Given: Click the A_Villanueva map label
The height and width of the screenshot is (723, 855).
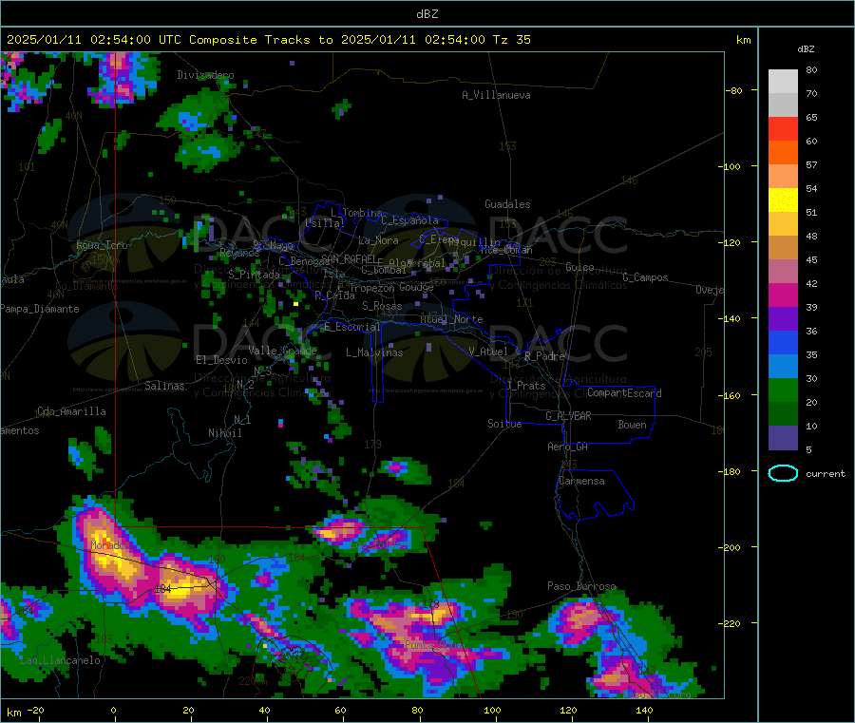Looking at the screenshot, I should coord(496,95).
